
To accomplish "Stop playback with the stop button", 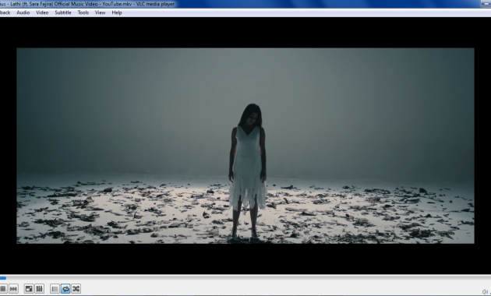I will pos(3,288).
